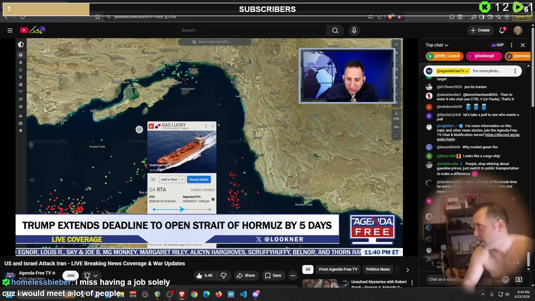This screenshot has height=301, width=535.
Task: Click the YouTube Search input field
Action: pos(252,30)
